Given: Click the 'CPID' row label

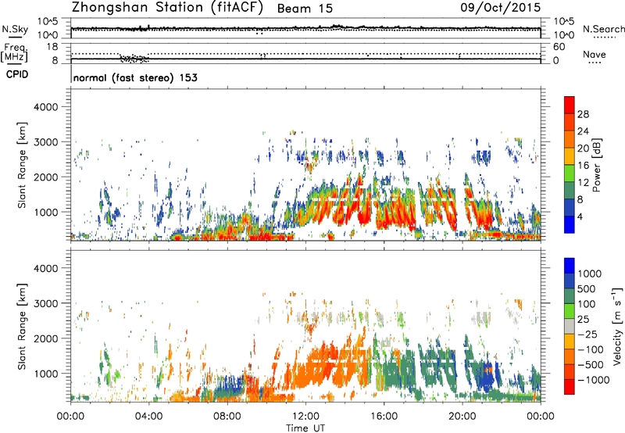Looking at the screenshot, I should click(17, 74).
